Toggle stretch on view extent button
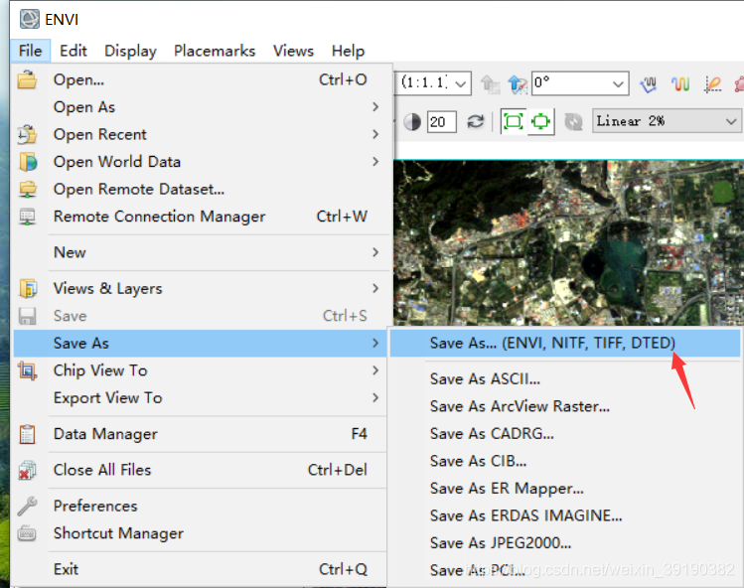 pos(540,121)
